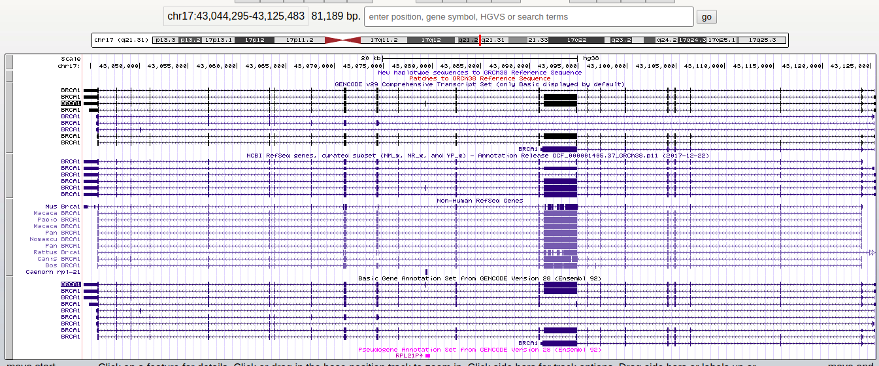Click the chr17 (q21.31) ideogram label
This screenshot has height=366, width=879.
click(122, 40)
